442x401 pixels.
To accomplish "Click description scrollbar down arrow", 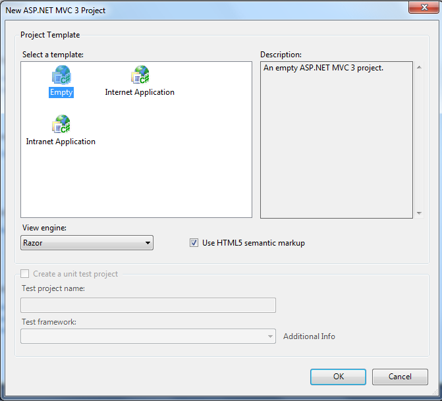I will click(419, 213).
